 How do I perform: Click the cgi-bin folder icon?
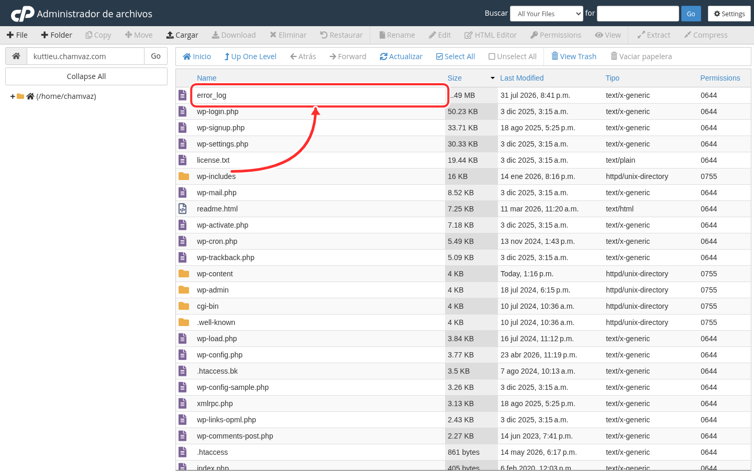coord(183,306)
